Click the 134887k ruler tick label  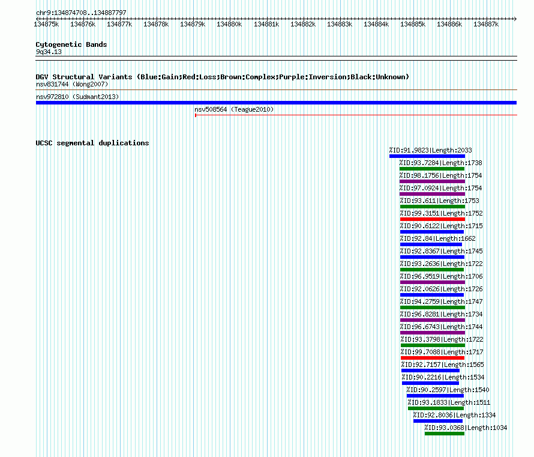pyautogui.click(x=486, y=24)
